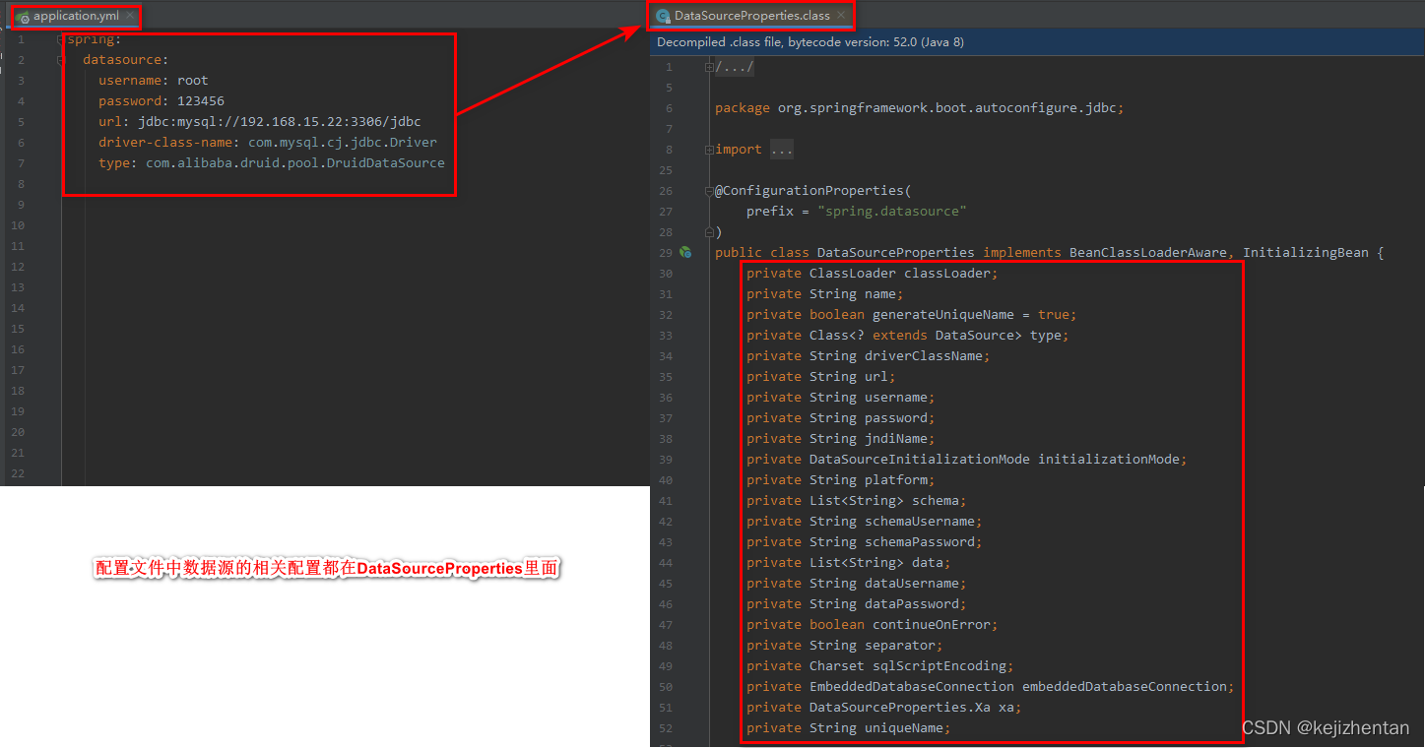This screenshot has height=748, width=1425.
Task: Click the 'type' key in application.yml
Action: (x=114, y=163)
